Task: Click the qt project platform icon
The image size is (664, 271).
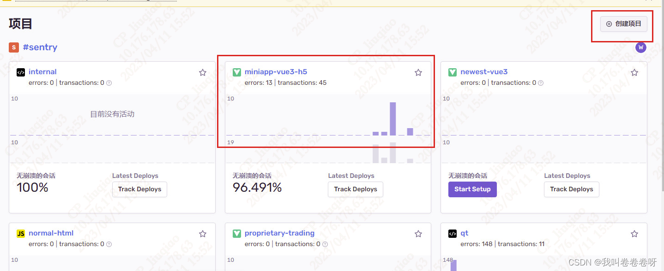Action: (453, 234)
